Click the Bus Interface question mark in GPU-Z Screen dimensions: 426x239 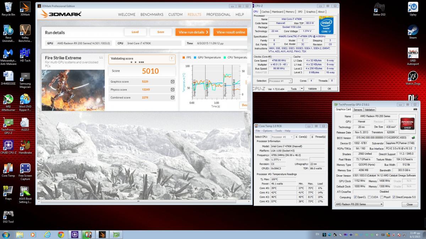[415, 149]
